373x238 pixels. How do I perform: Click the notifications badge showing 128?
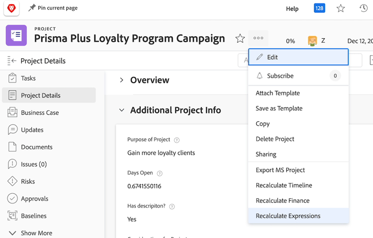coord(319,8)
